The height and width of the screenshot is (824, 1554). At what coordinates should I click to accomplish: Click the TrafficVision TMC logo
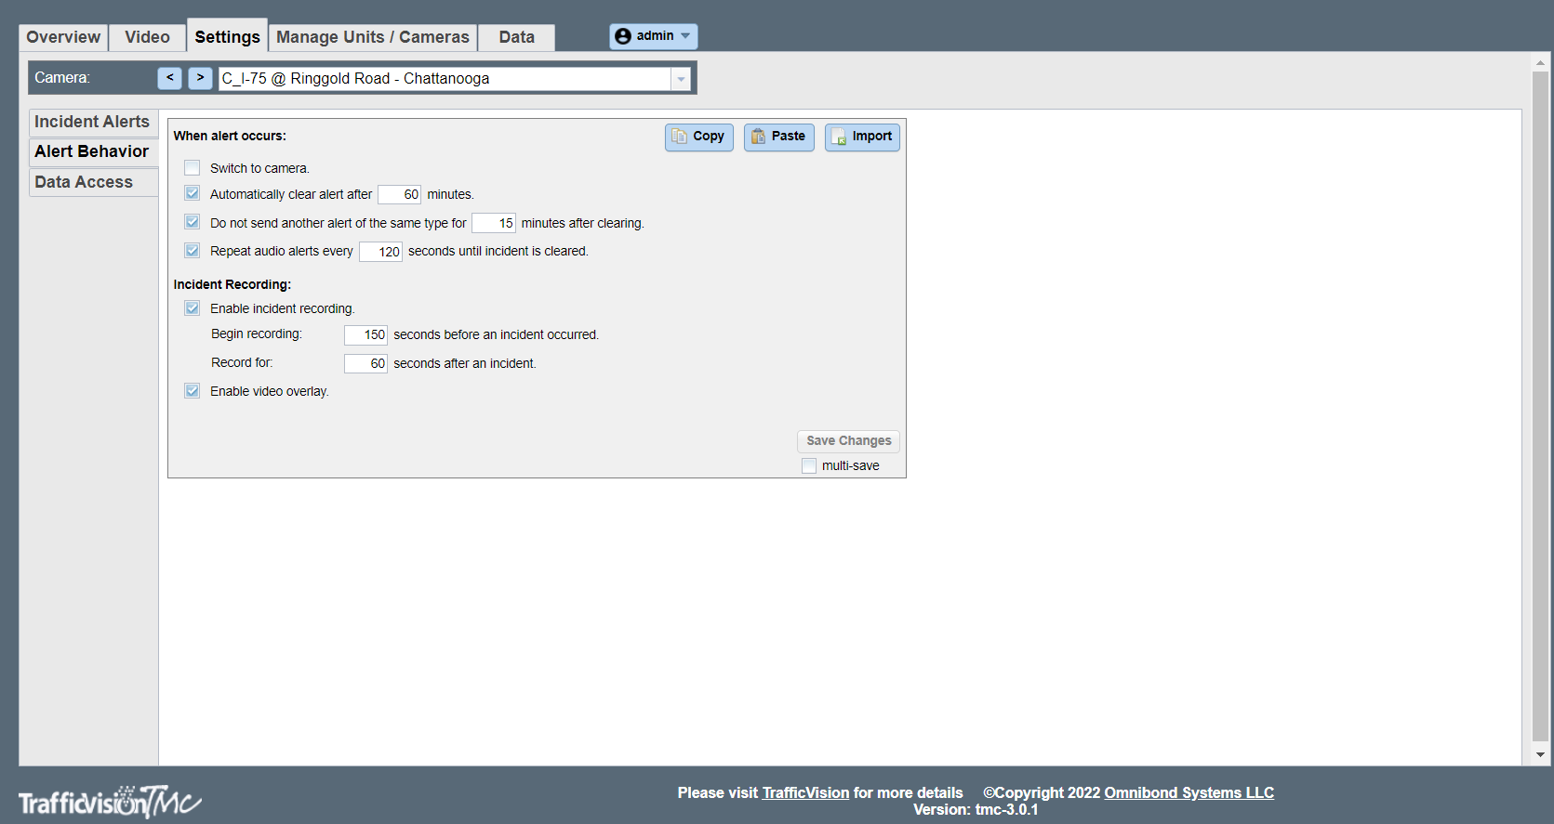tap(110, 801)
